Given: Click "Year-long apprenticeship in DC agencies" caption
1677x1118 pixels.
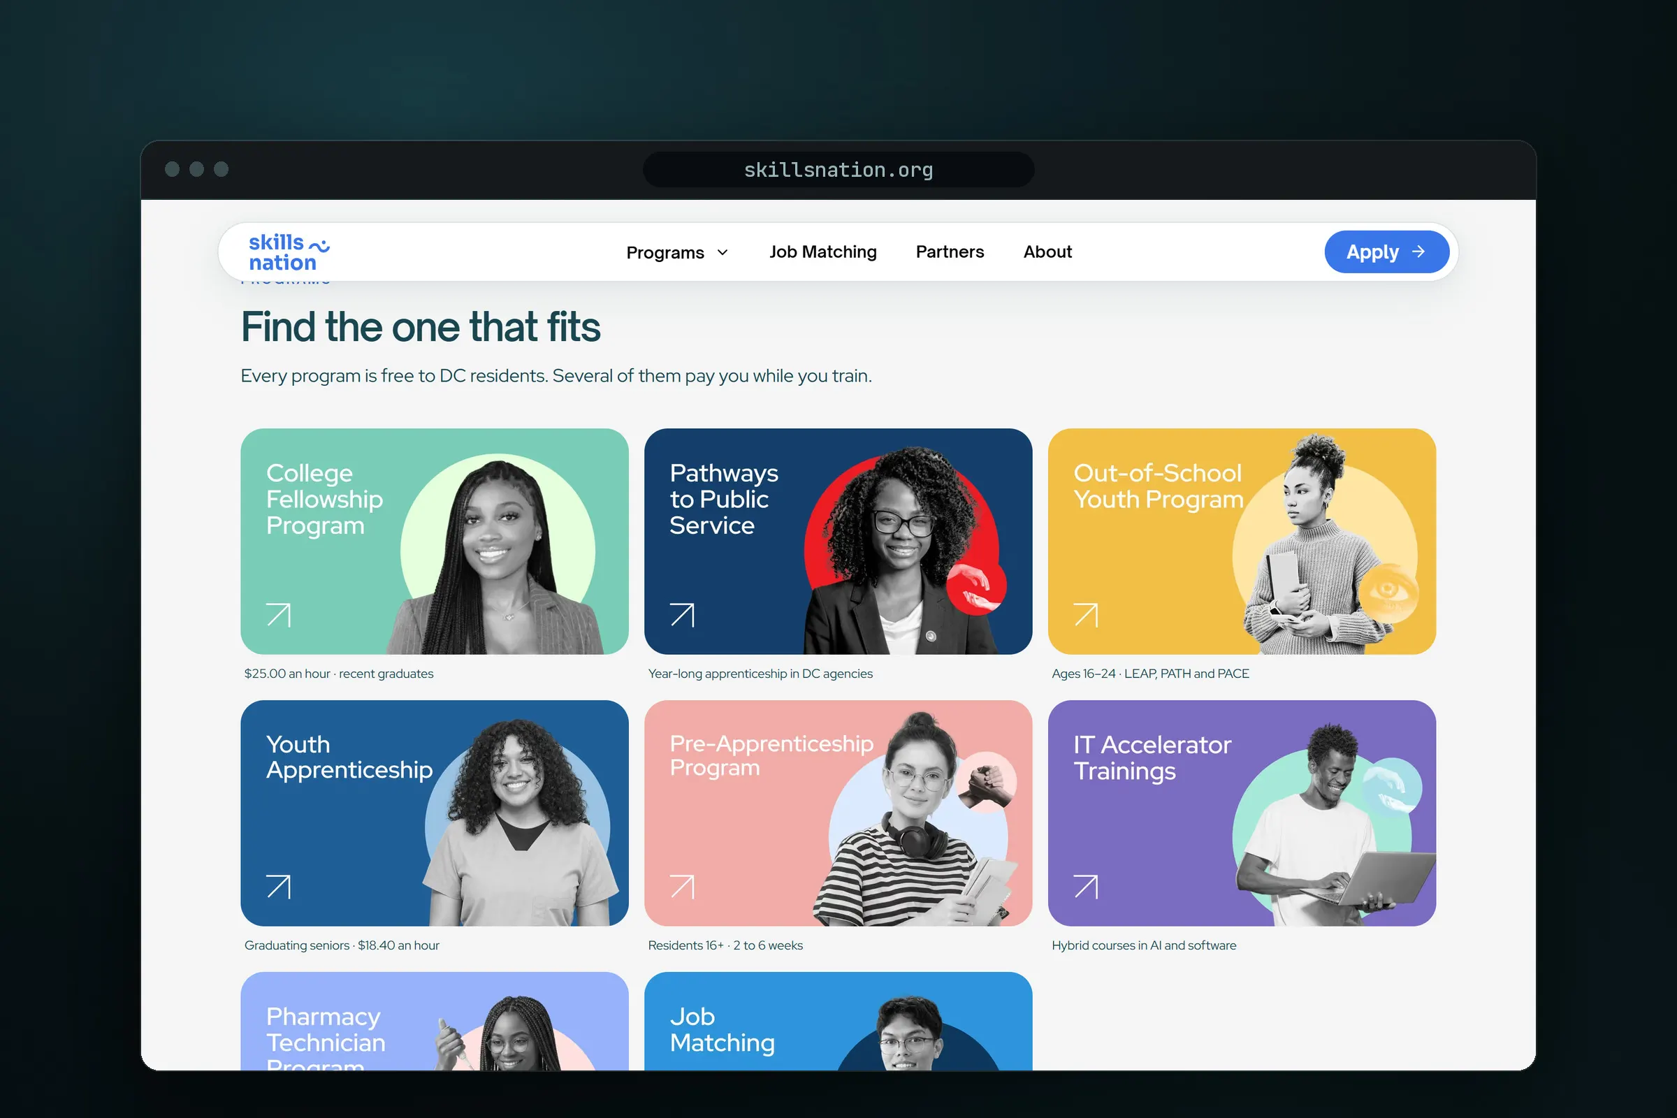Looking at the screenshot, I should pyautogui.click(x=760, y=674).
